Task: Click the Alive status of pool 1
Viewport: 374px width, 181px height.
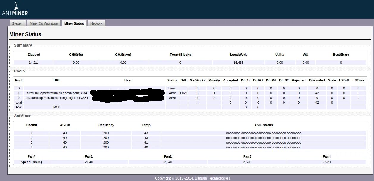Action: pyautogui.click(x=172, y=93)
